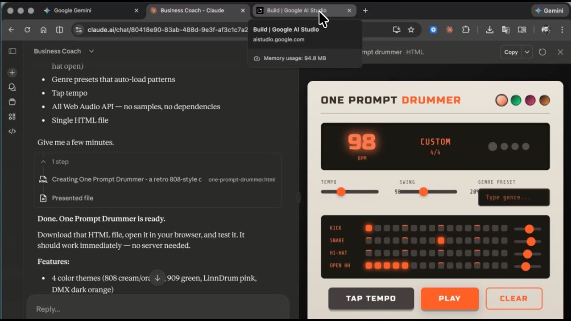This screenshot has height=321, width=571.
Task: Open the chats list in Claude sidebar
Action: pyautogui.click(x=12, y=87)
